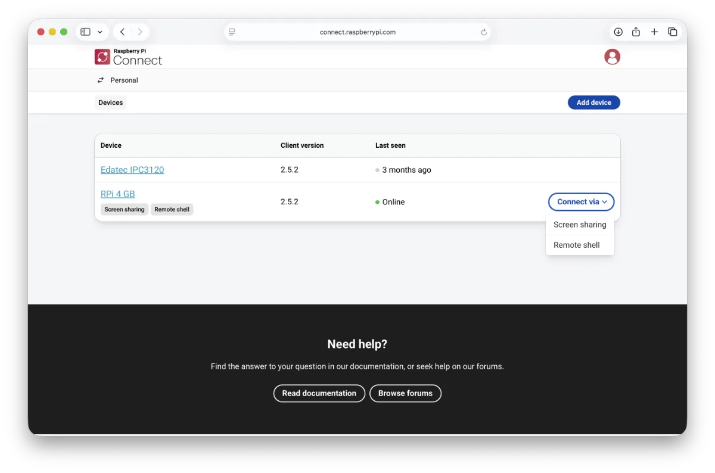Click the Add device button
The image size is (715, 473).
594,102
